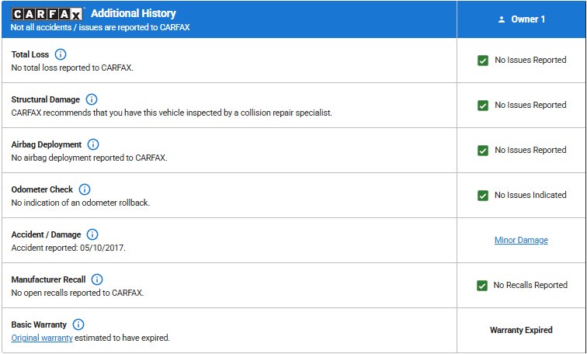Viewport: 587px width, 354px height.
Task: Click info icon beside Airbag Deployment
Action: tap(93, 144)
